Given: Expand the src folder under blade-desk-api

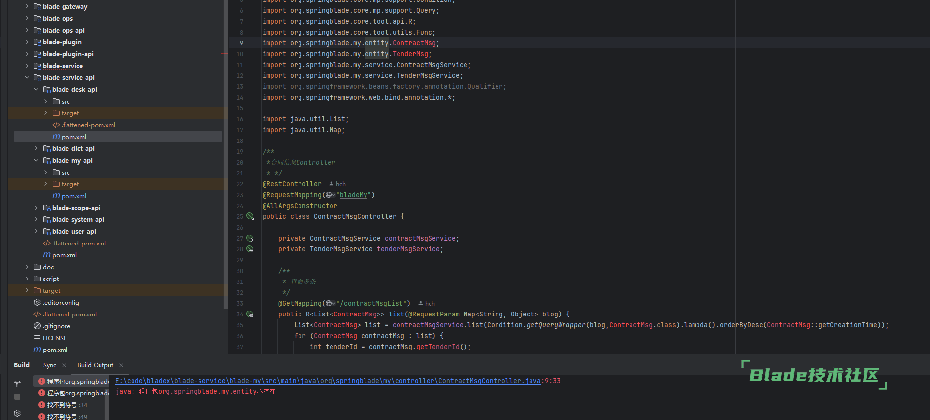Looking at the screenshot, I should coord(46,101).
